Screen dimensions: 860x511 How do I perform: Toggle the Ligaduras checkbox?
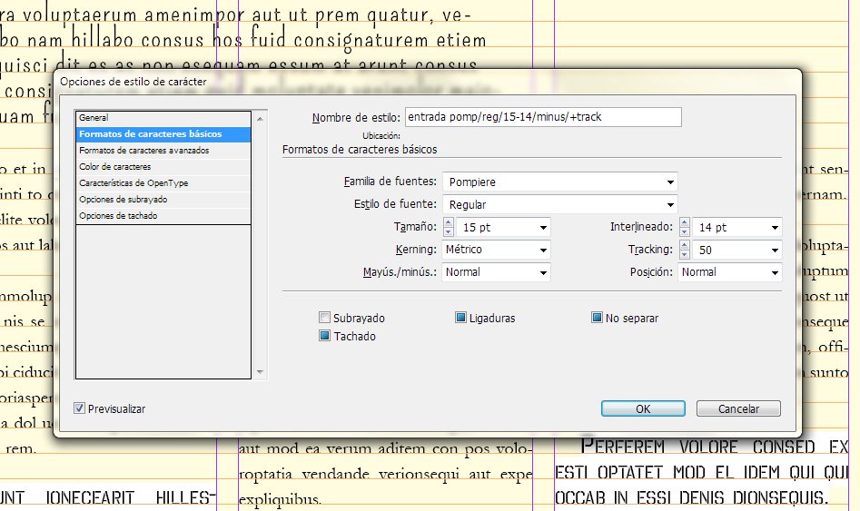point(460,318)
